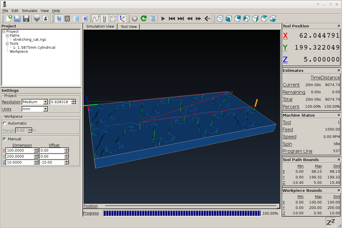Collapse the Project tree node

coord(4,32)
